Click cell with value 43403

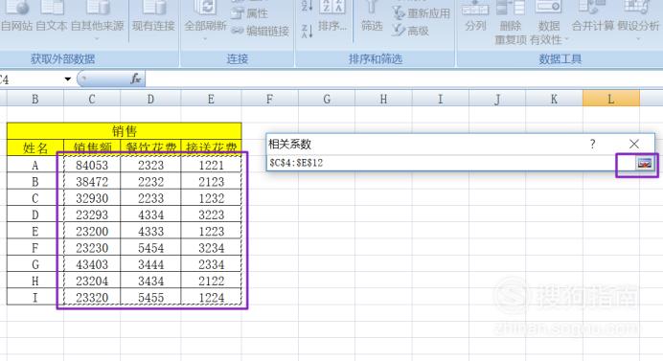pos(92,264)
